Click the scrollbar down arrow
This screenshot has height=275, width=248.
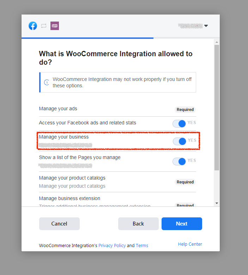click(x=217, y=203)
